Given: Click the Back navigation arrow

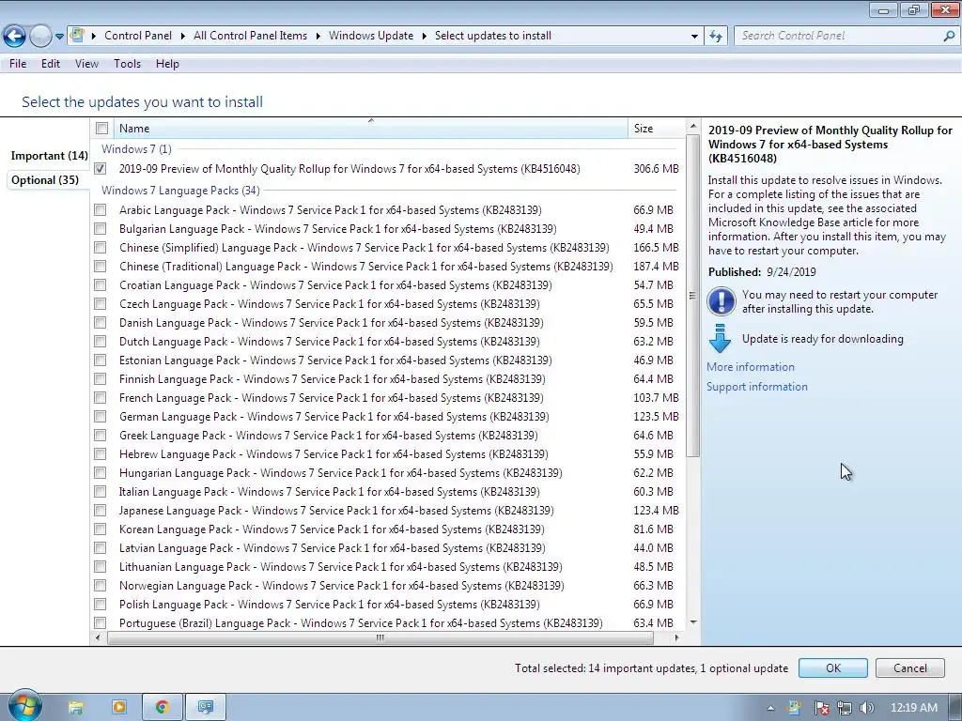Looking at the screenshot, I should coord(15,37).
